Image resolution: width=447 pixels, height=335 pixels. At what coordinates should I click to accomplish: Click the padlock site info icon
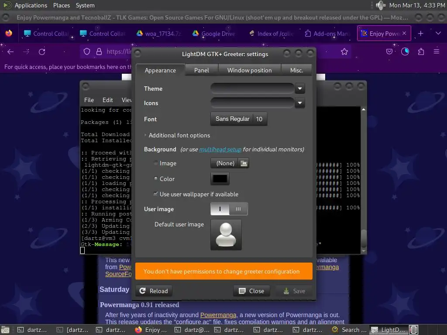(99, 51)
